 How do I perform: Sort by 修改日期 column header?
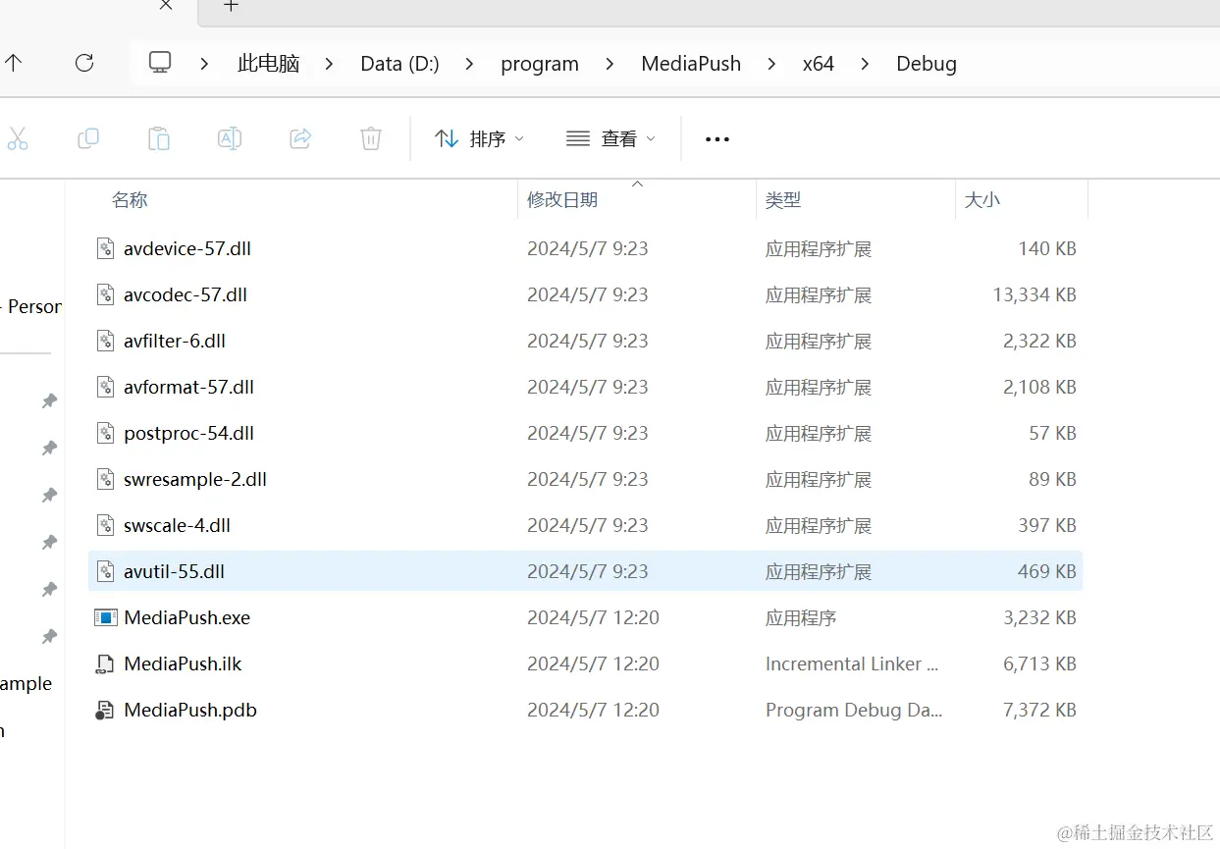(562, 200)
